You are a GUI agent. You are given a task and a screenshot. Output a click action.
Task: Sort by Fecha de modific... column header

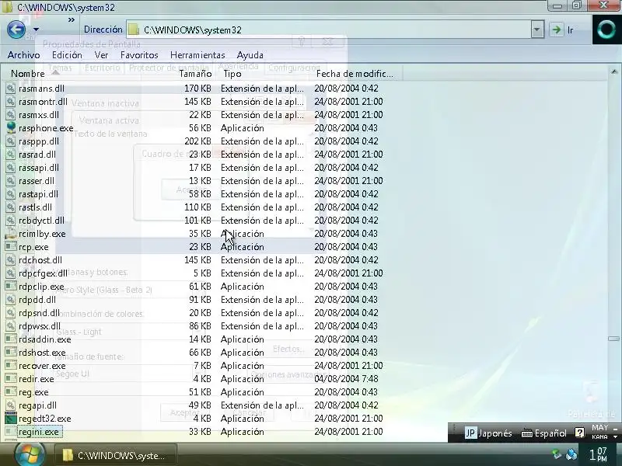click(355, 74)
